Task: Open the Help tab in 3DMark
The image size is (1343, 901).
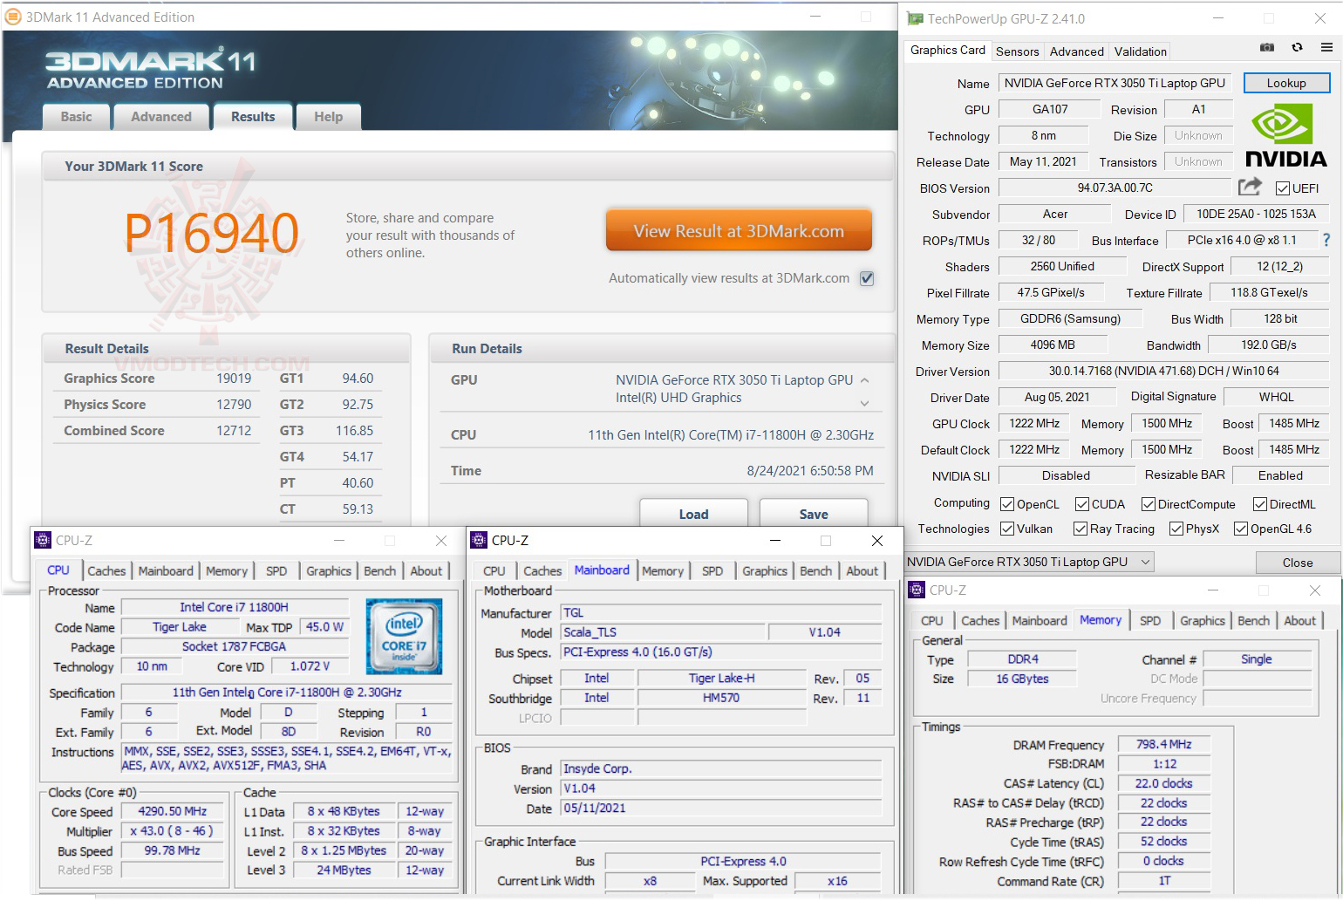Action: coord(328,117)
